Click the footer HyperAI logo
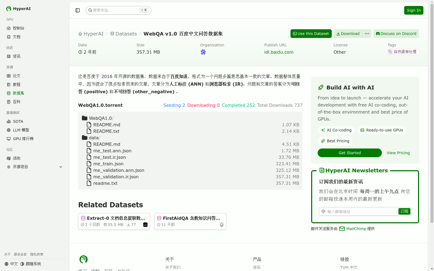This screenshot has height=271, width=434. tap(84, 259)
